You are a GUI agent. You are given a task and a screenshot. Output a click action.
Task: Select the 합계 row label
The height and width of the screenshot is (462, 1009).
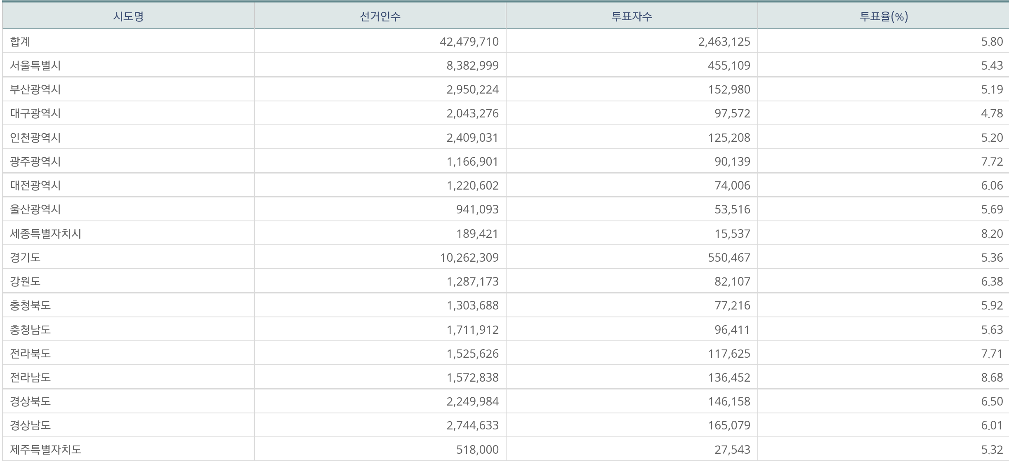click(x=20, y=42)
